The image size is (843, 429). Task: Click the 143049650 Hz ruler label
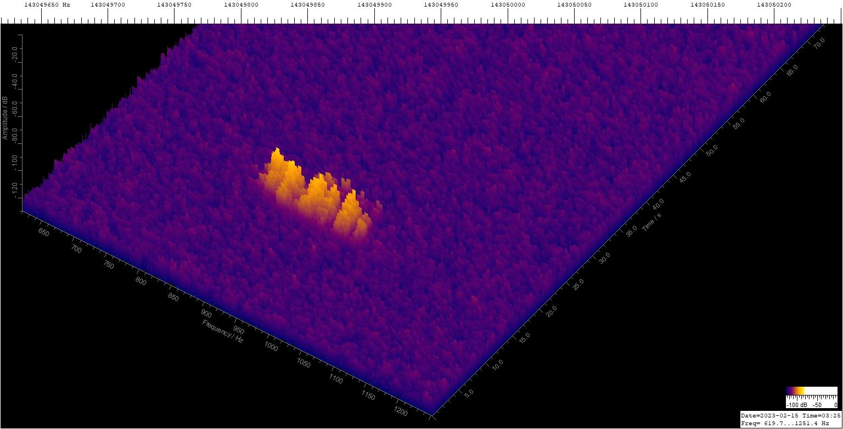click(x=47, y=5)
